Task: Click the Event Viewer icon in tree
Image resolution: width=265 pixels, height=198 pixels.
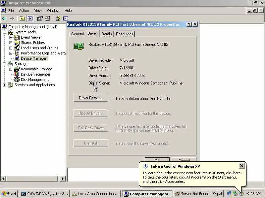Action: [17, 37]
